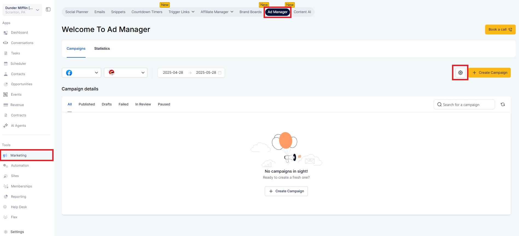Click the search magnifier icon
Viewport: 519px width, 236px height.
click(x=439, y=105)
